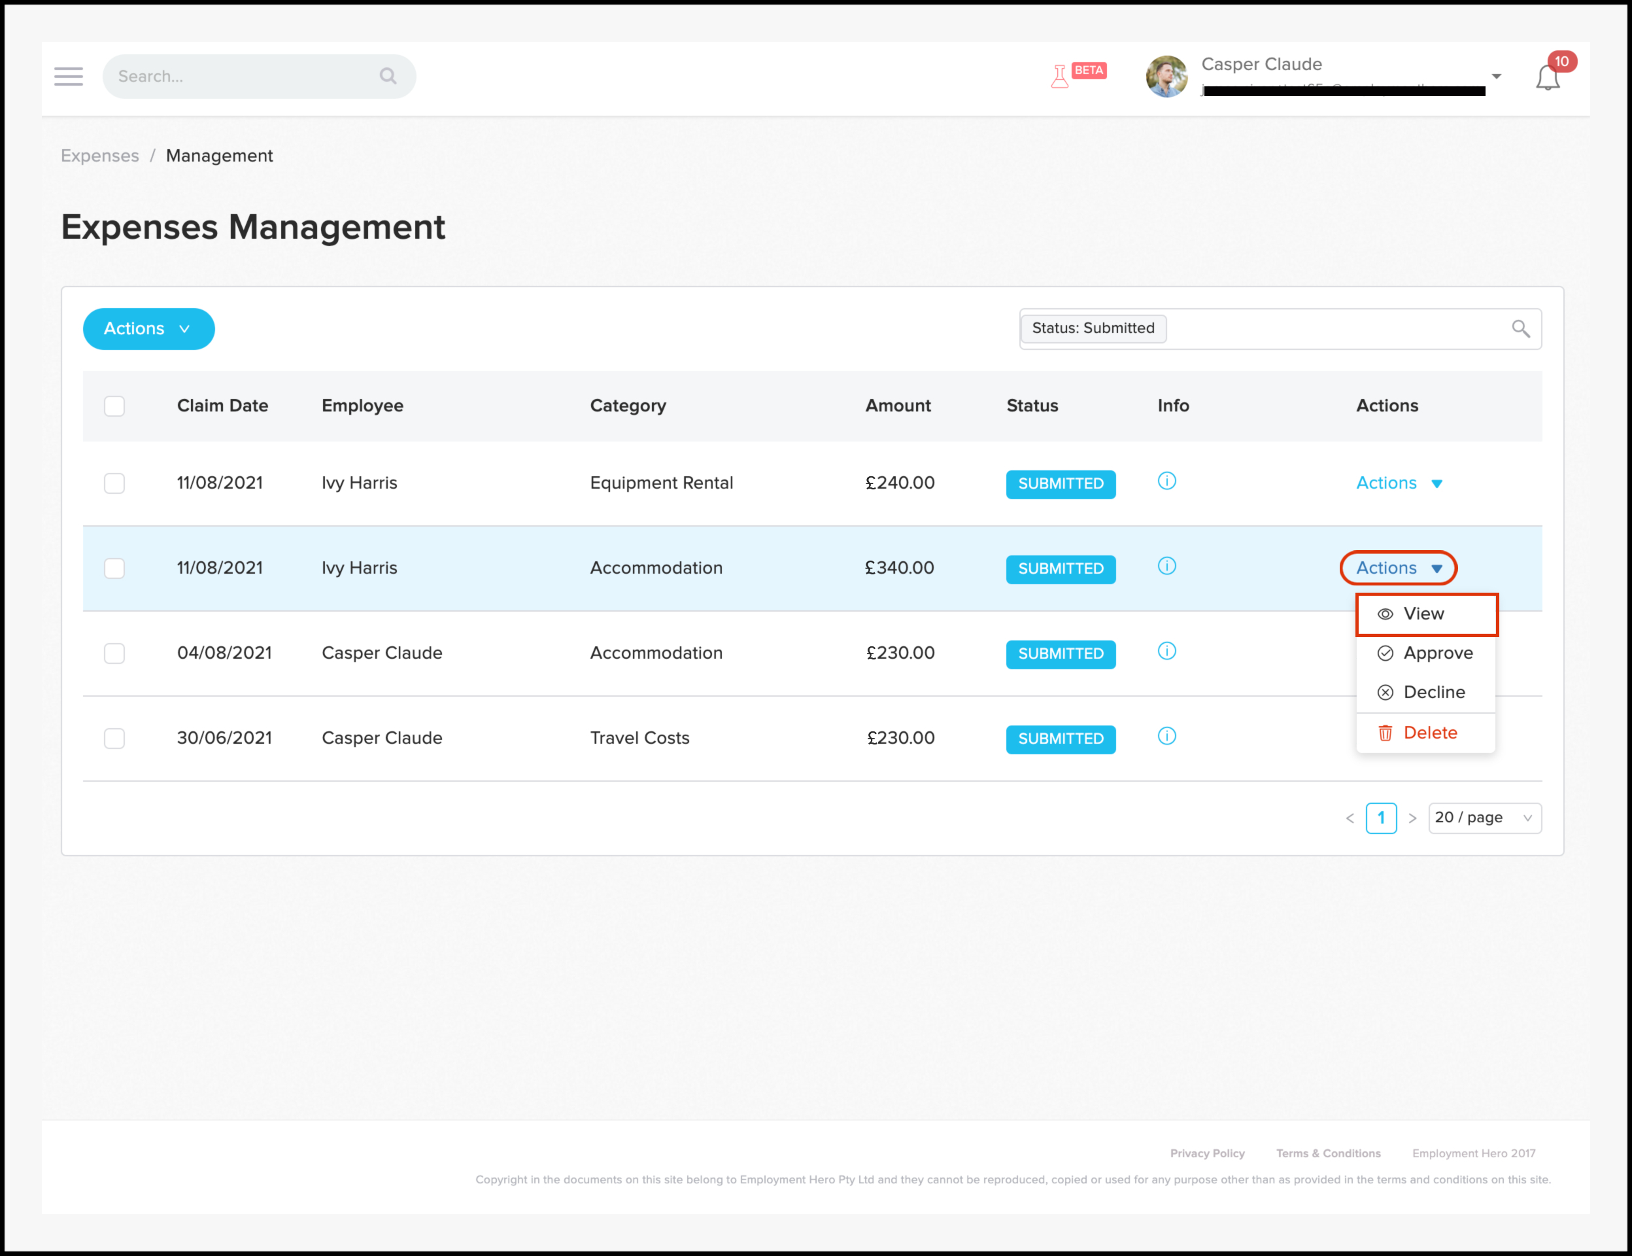The height and width of the screenshot is (1256, 1632).
Task: Go to Expenses breadcrumb link
Action: click(x=99, y=156)
